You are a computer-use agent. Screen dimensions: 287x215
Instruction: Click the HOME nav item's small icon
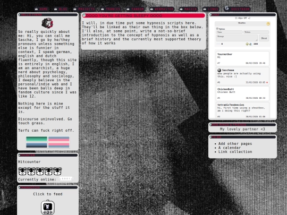pyautogui.click(x=37, y=9)
